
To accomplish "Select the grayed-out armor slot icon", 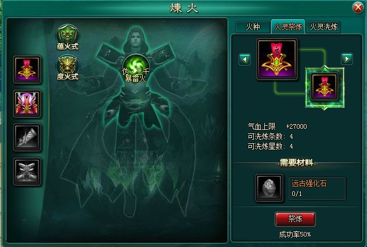I will coord(27,172).
